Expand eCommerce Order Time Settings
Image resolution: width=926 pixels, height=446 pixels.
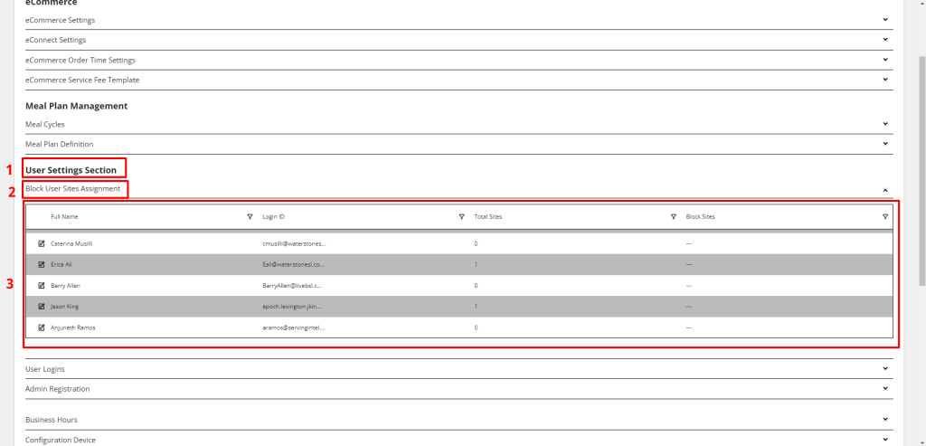point(884,60)
